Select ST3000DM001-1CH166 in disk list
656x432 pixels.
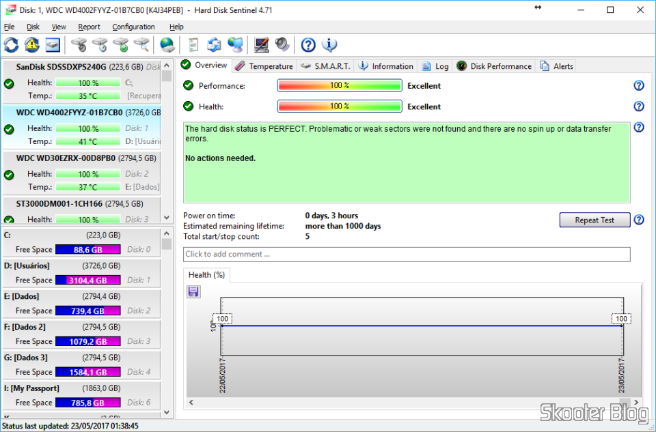(x=82, y=210)
